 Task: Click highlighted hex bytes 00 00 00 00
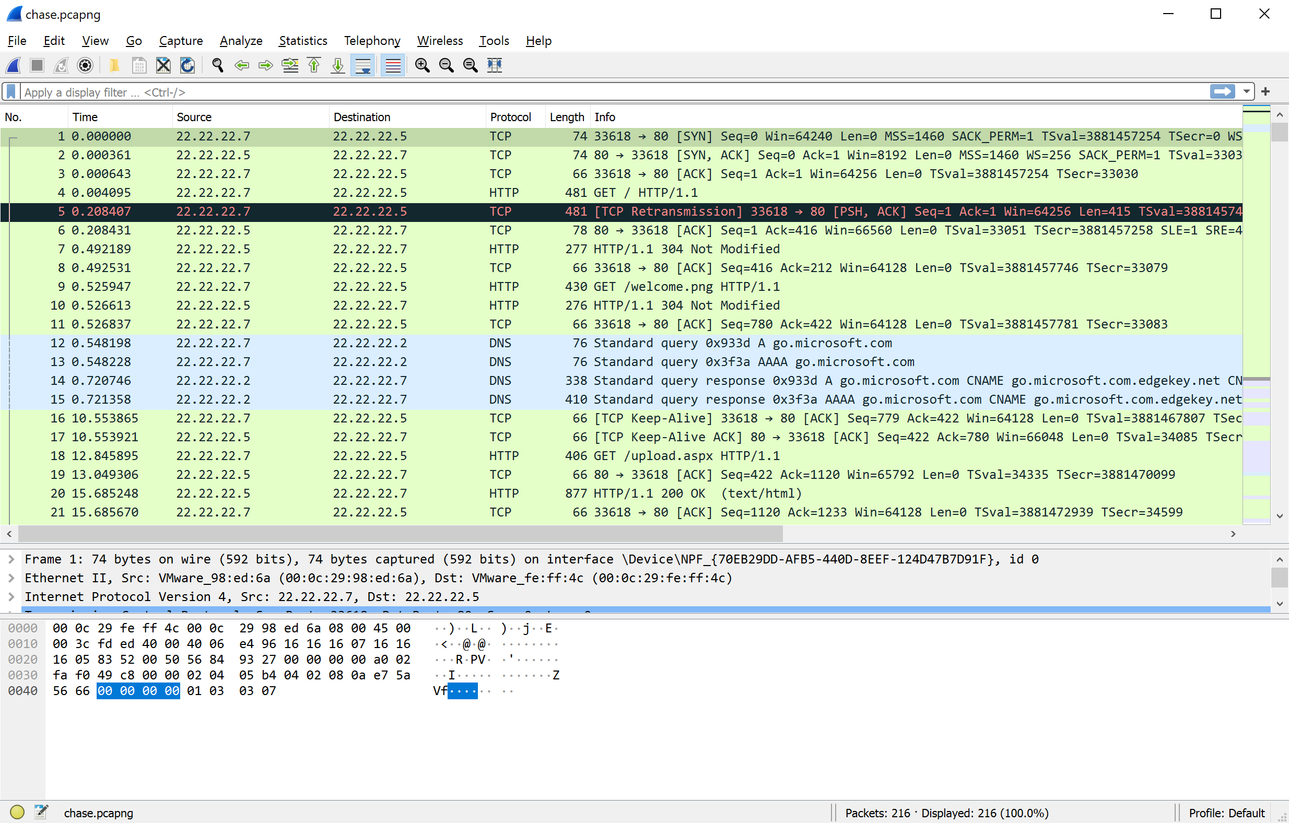pos(138,691)
